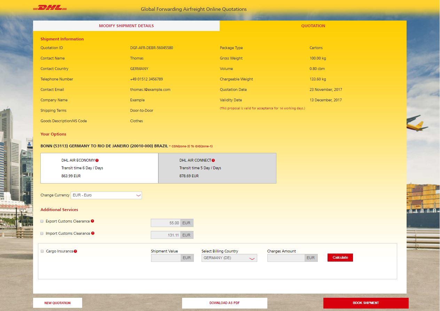This screenshot has width=440, height=311.
Task: Open help icon next to DHL Air Connect
Action: (x=213, y=161)
